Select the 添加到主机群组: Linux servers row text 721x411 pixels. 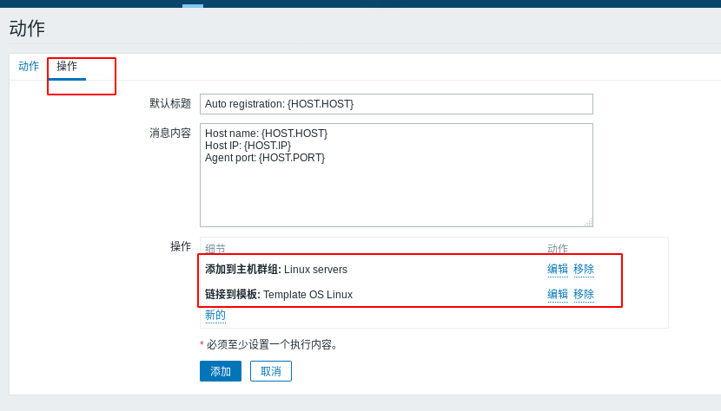[276, 270]
